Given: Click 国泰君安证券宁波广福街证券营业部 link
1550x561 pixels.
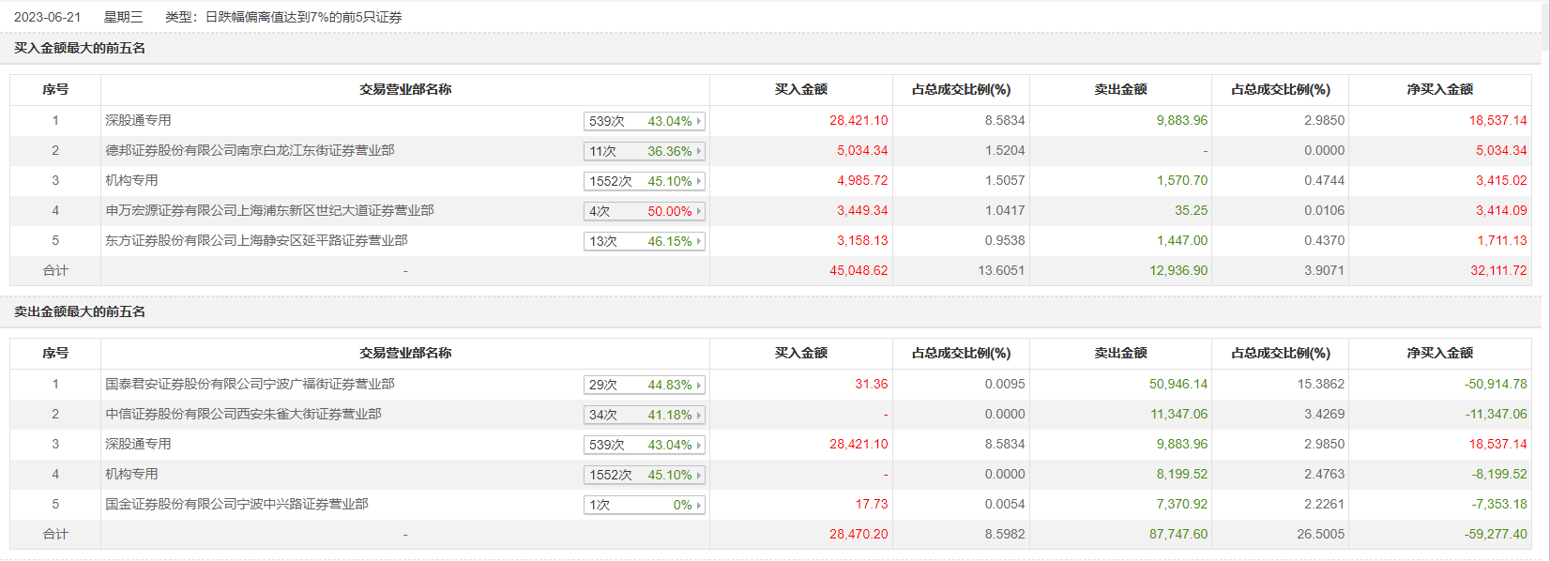Looking at the screenshot, I should coord(250,384).
